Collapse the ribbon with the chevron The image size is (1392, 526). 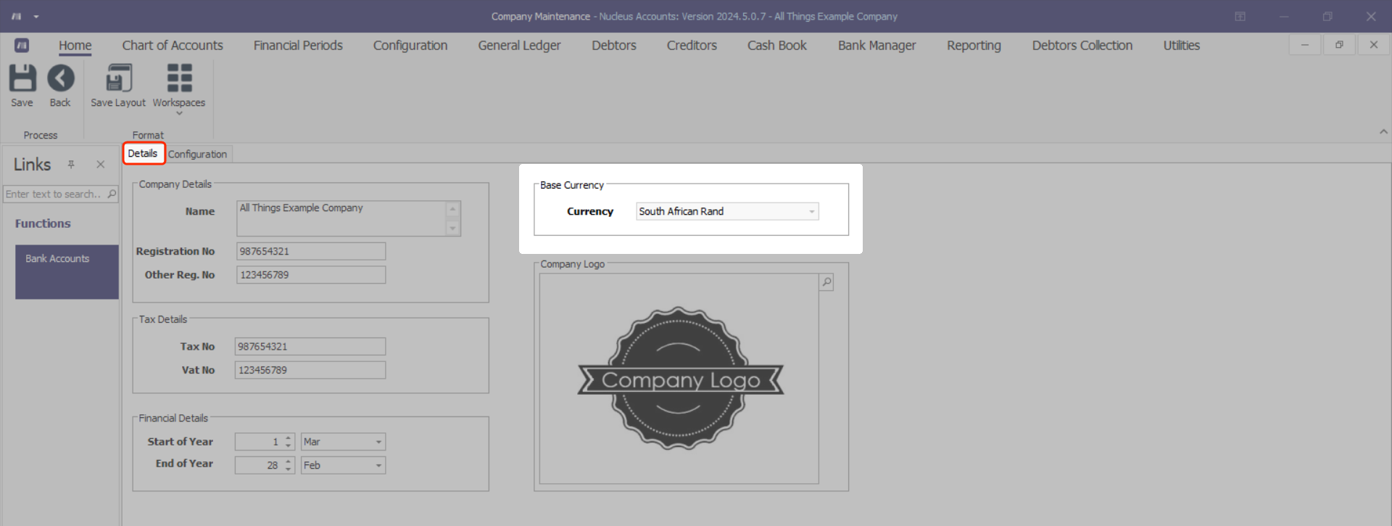click(1383, 132)
